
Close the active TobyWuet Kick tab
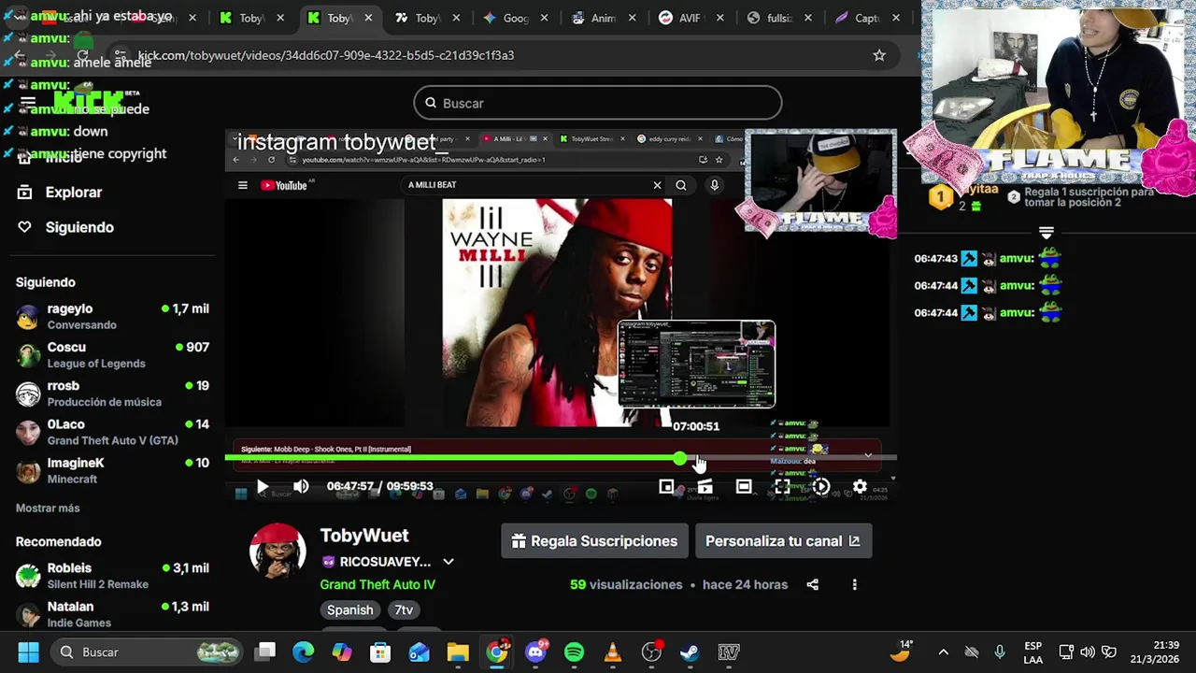(369, 18)
